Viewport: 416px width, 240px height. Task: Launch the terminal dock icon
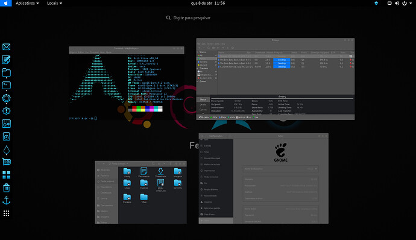coord(7,85)
